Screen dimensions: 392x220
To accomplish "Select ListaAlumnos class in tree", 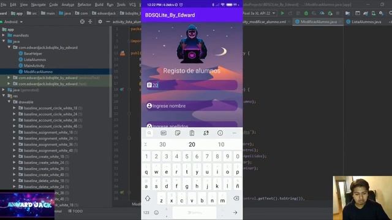I will [x=35, y=59].
